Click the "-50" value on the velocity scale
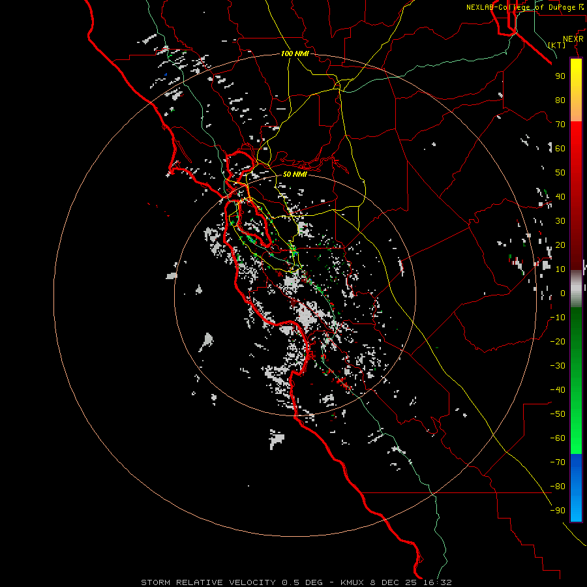 558,414
